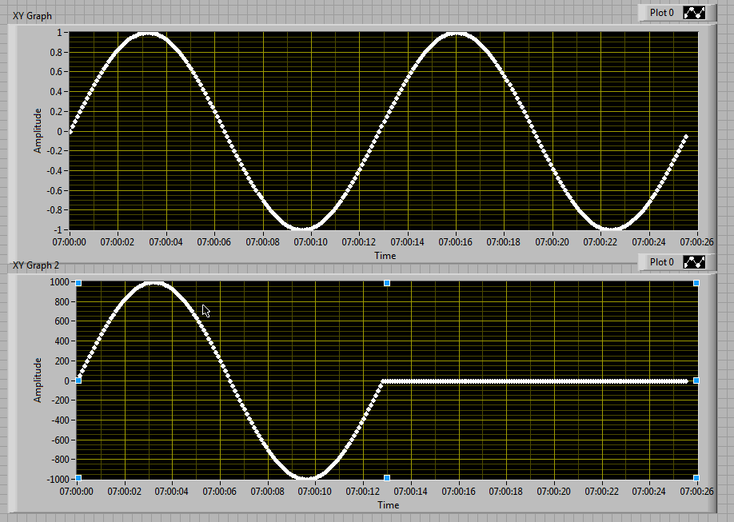Screen dimensions: 734x522
Task: Click the 07:00:12 time marker on XY Graph
Action: 358,242
